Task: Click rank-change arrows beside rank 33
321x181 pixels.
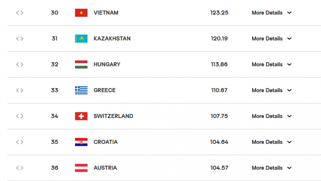Action: click(20, 90)
